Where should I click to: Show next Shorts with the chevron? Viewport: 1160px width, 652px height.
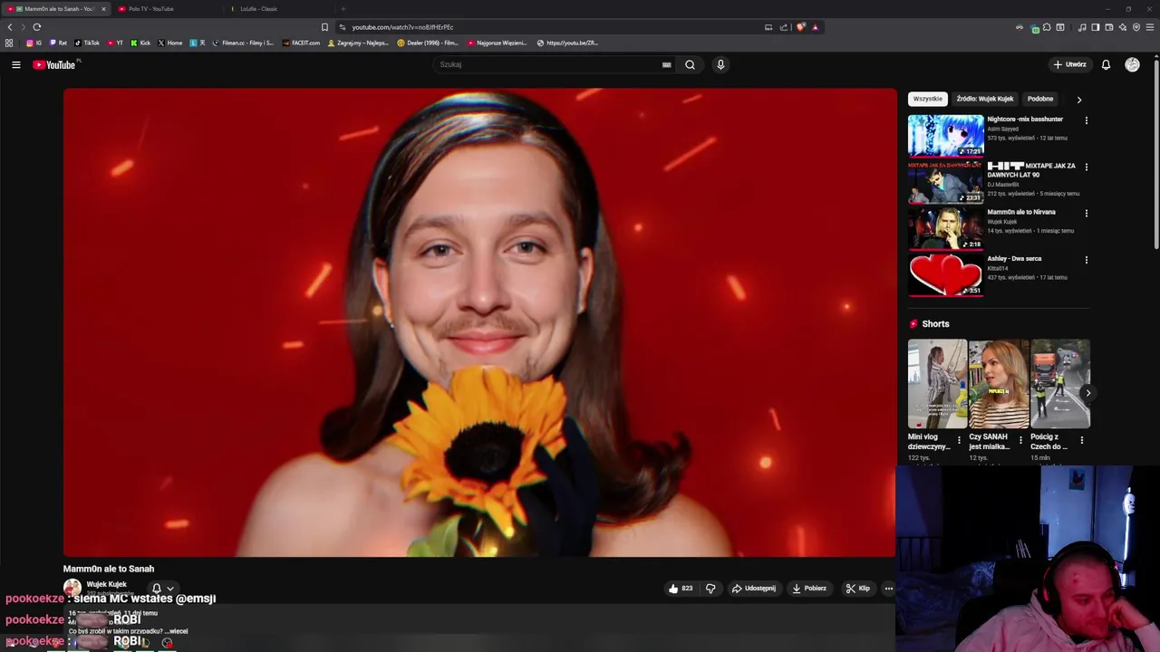1087,393
